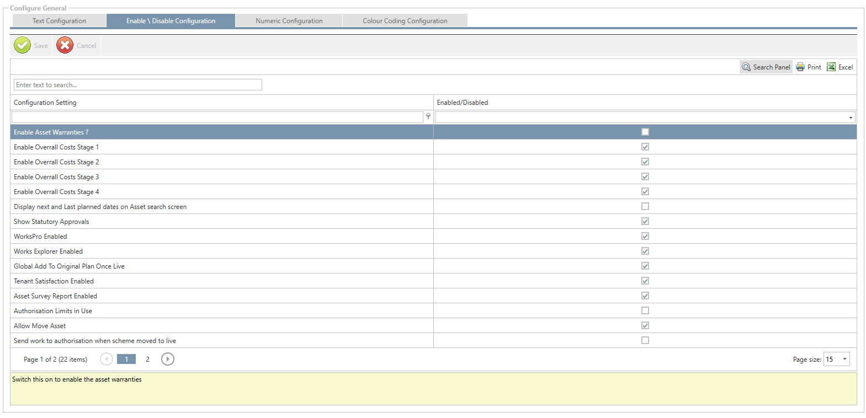Switch to the Text Configuration tab

click(59, 21)
